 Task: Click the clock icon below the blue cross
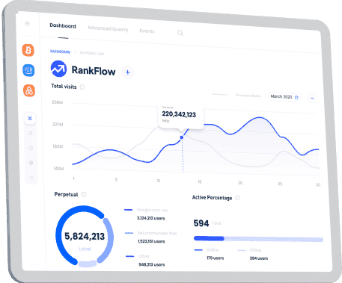point(31,133)
